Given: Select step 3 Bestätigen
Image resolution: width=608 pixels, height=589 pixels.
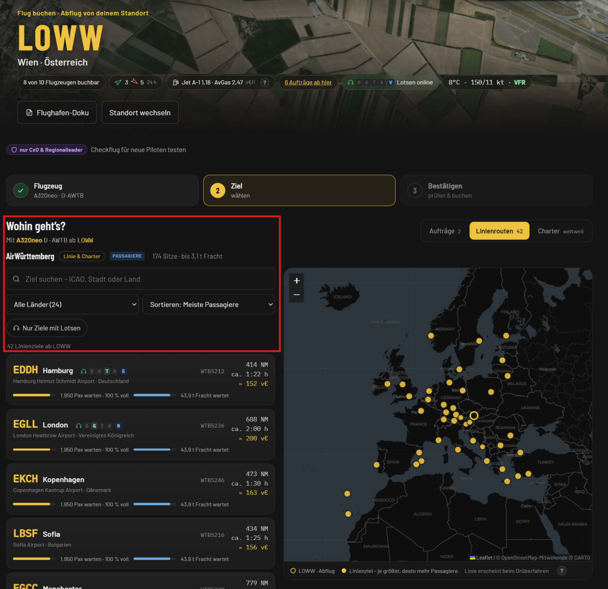Looking at the screenshot, I should 496,190.
